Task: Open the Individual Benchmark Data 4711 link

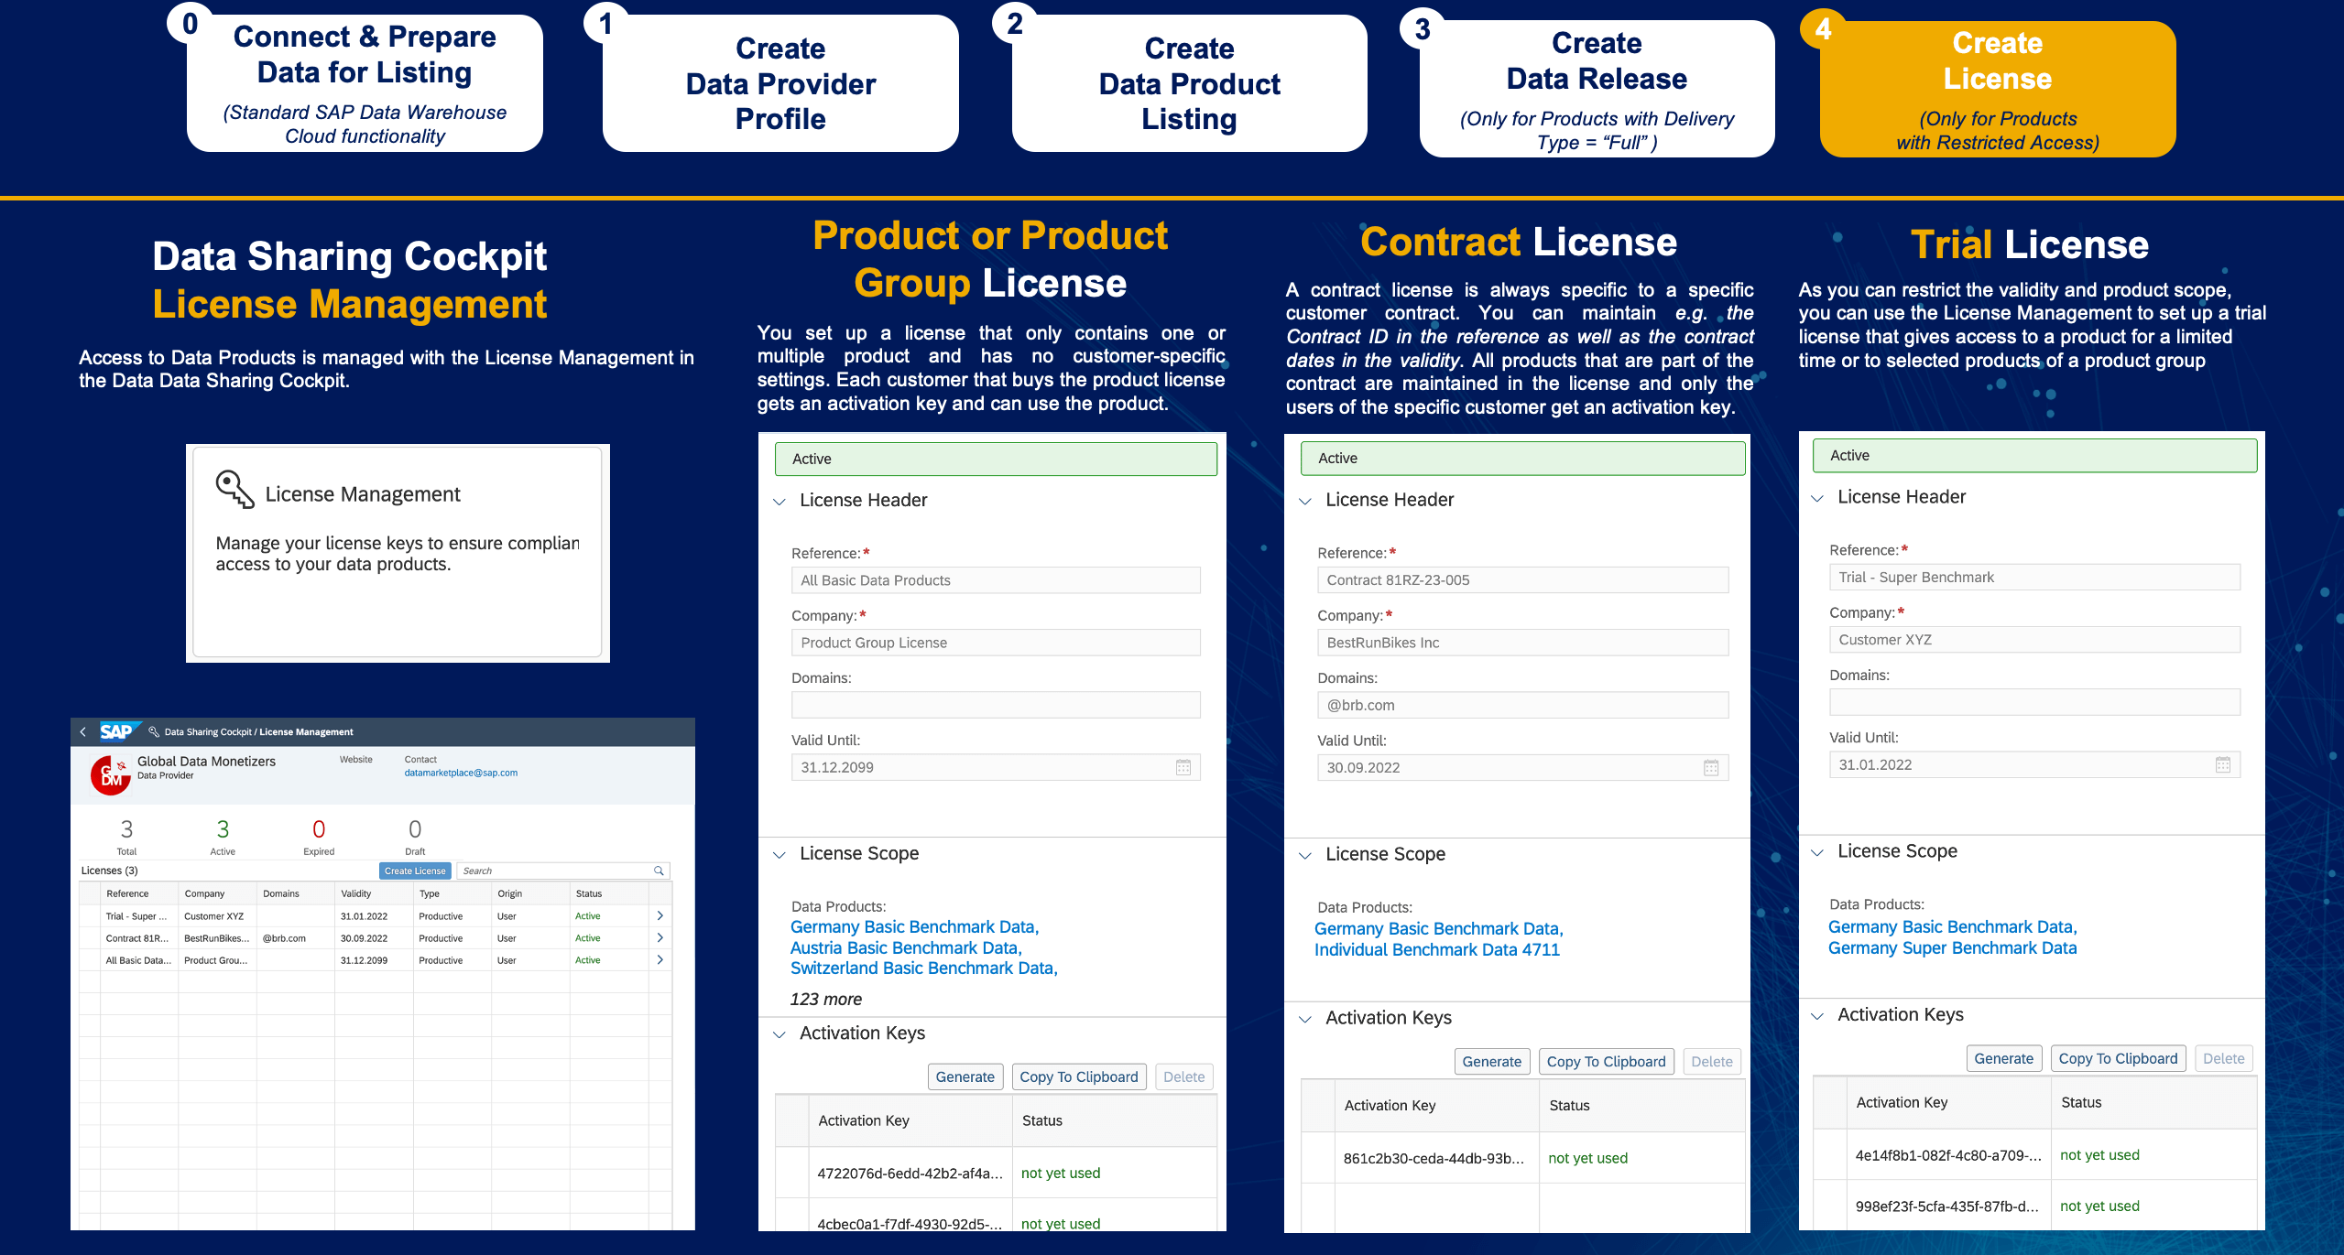Action: coord(1436,949)
